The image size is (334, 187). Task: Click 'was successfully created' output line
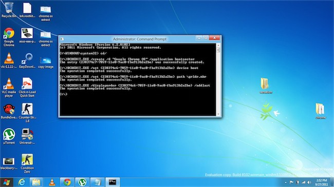(132, 62)
